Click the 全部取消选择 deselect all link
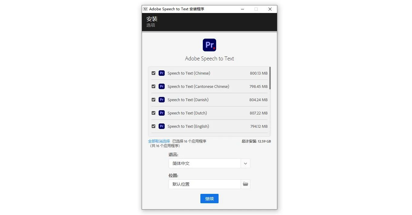412x215 pixels. (x=159, y=141)
